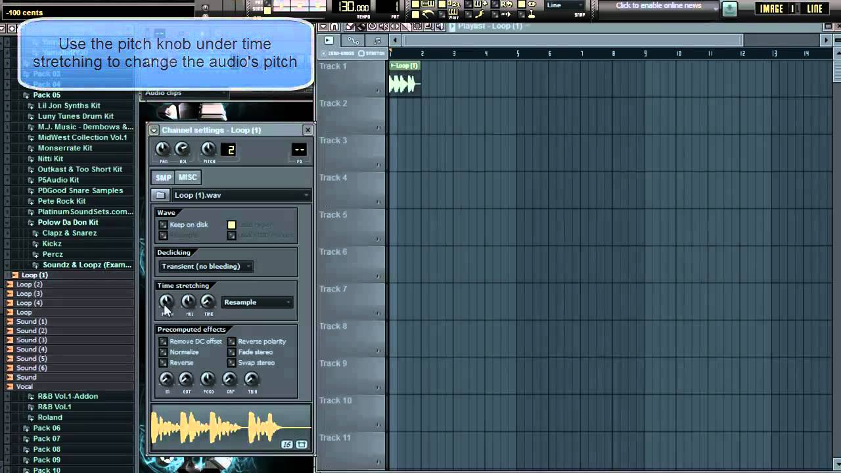Click the download icon beside online news
This screenshot has height=473, width=841.
pos(729,9)
